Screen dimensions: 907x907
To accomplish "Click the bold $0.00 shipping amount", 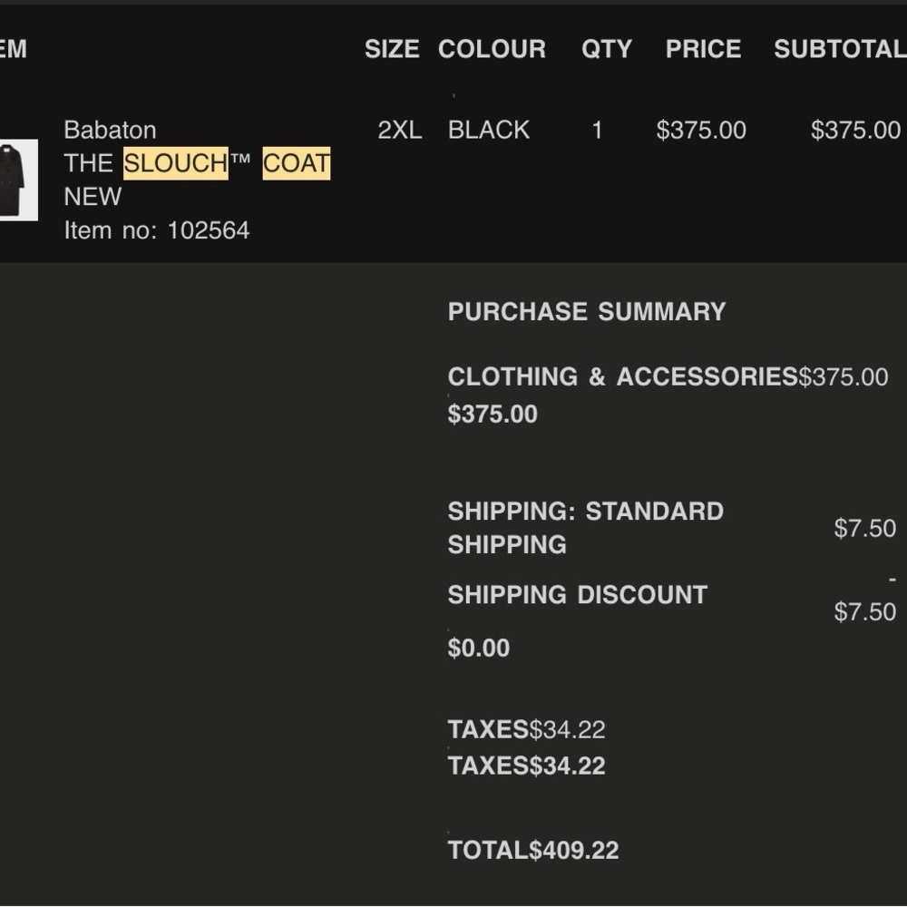I will [x=479, y=648].
